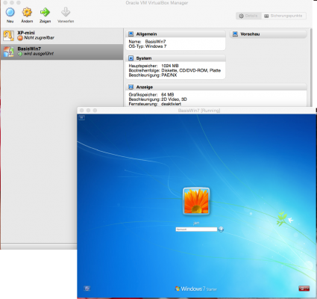317x299 pixels.
Task: Click the Anzeige section header
Action: click(216, 87)
